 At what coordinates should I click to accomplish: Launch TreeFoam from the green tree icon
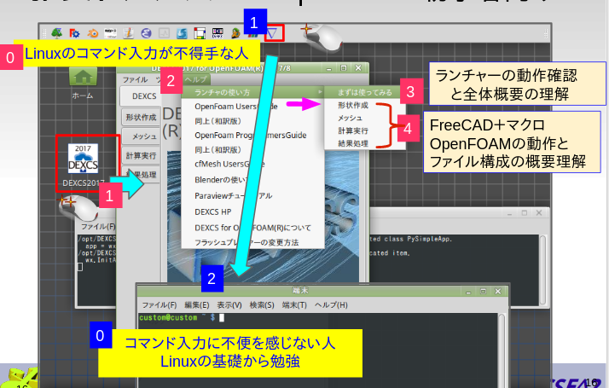tap(57, 33)
